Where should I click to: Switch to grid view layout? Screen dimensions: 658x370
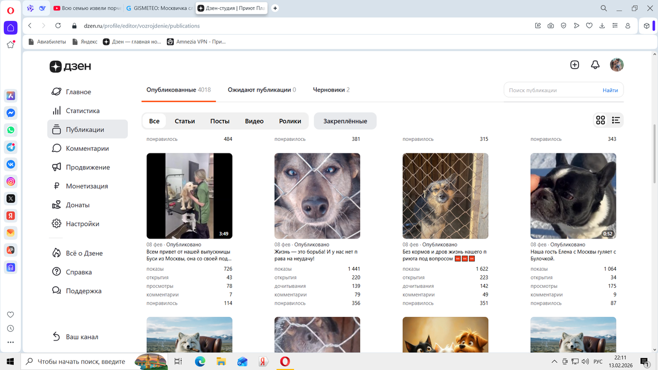[600, 121]
